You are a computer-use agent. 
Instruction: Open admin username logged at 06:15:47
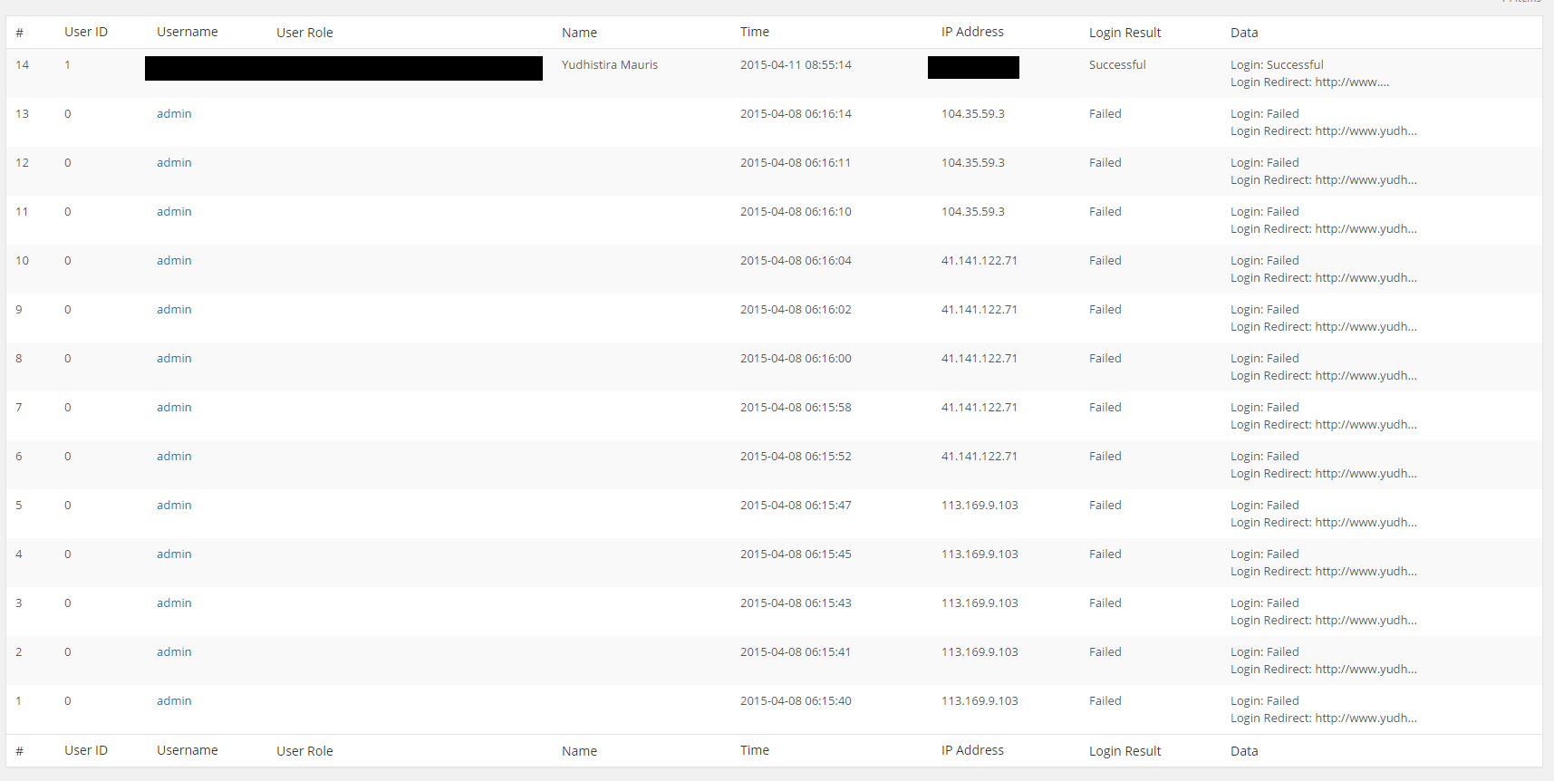(174, 506)
